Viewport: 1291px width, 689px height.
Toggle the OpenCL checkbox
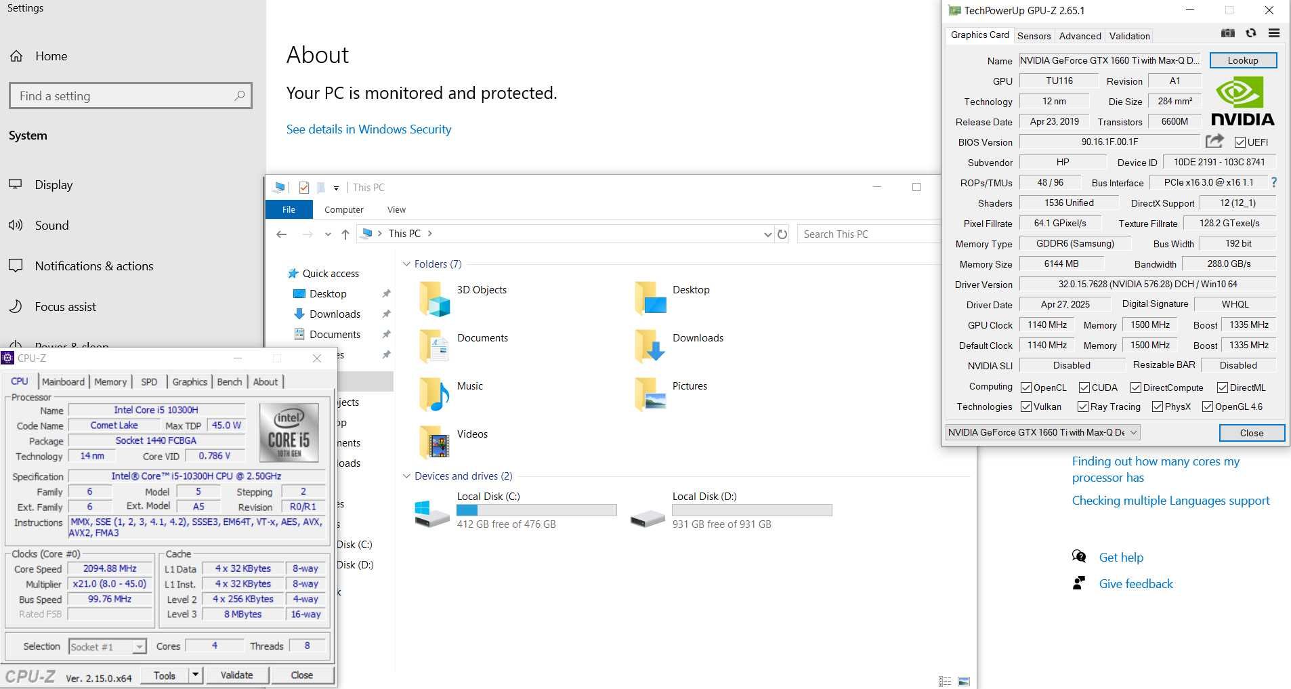tap(1026, 388)
